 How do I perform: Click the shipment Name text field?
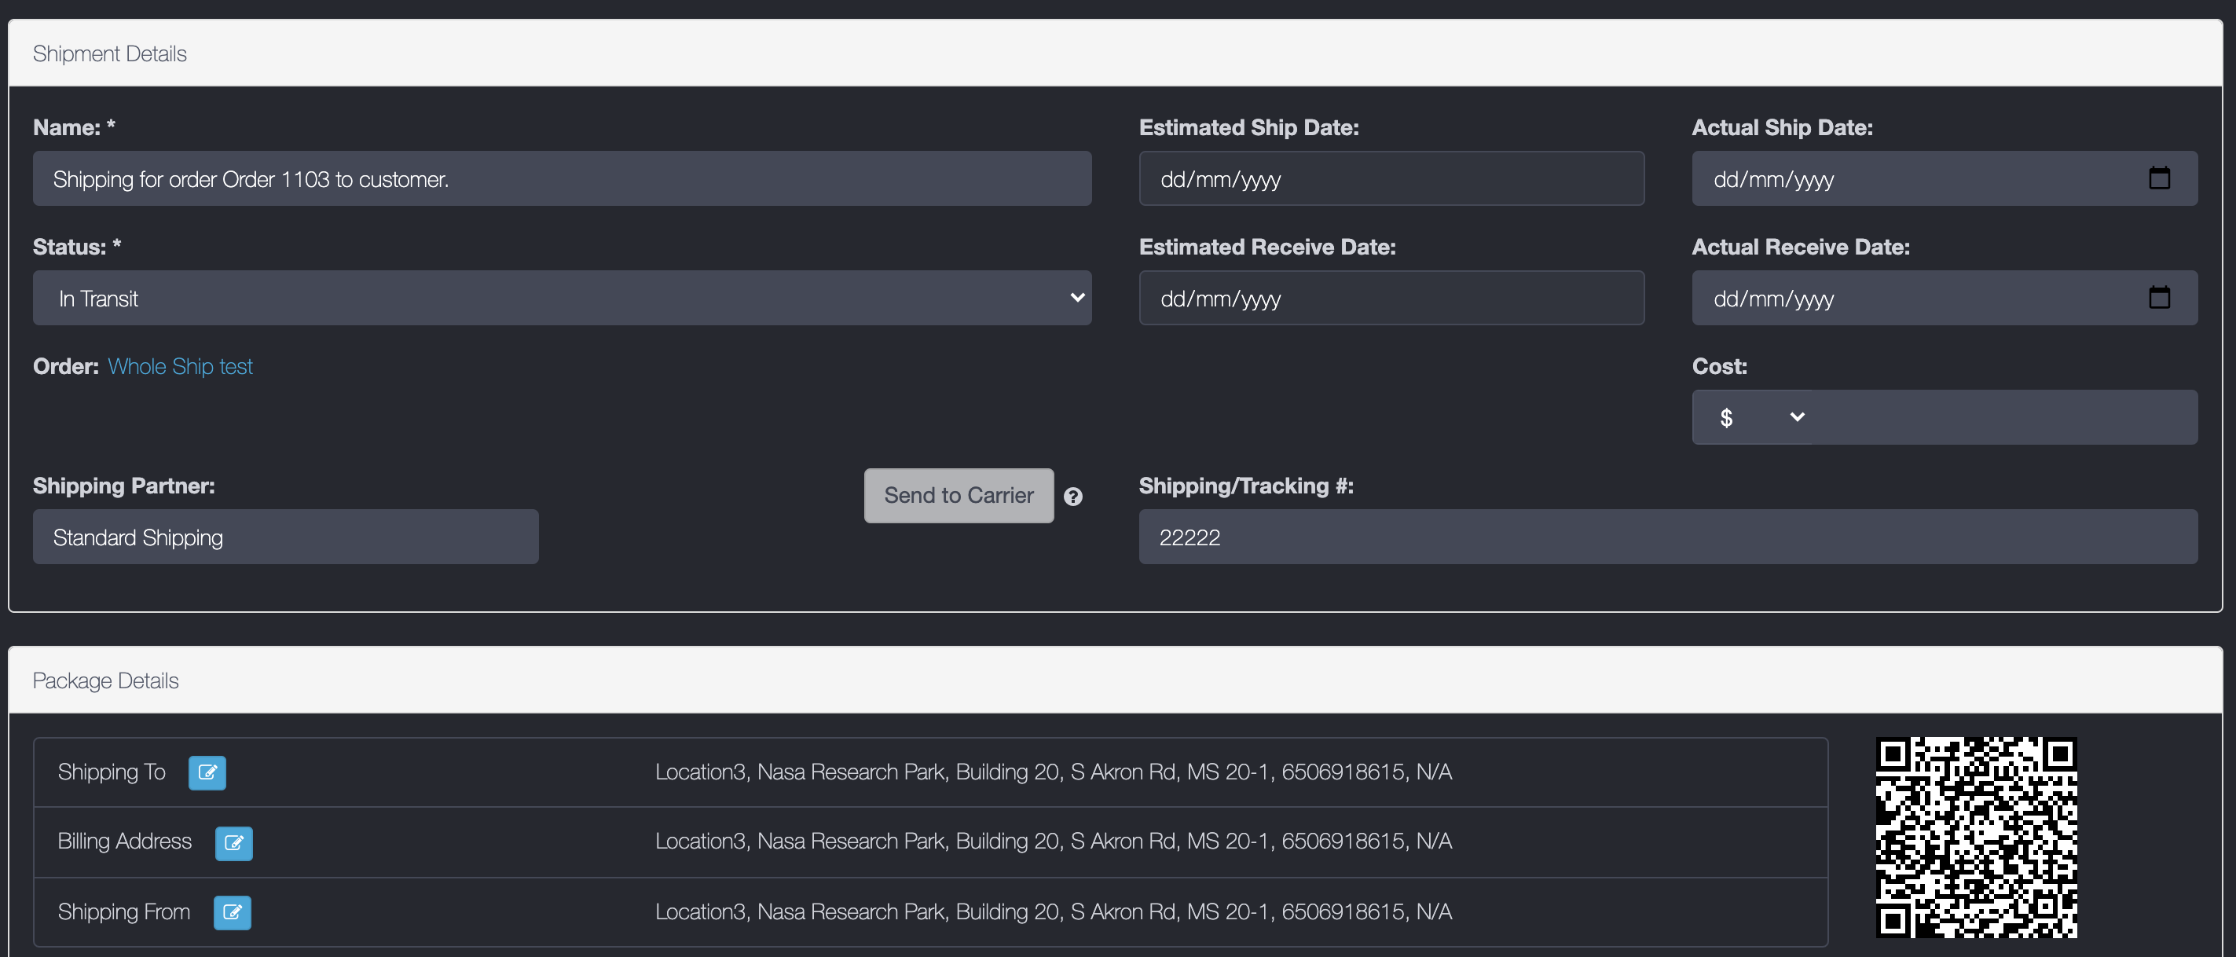[x=562, y=179]
